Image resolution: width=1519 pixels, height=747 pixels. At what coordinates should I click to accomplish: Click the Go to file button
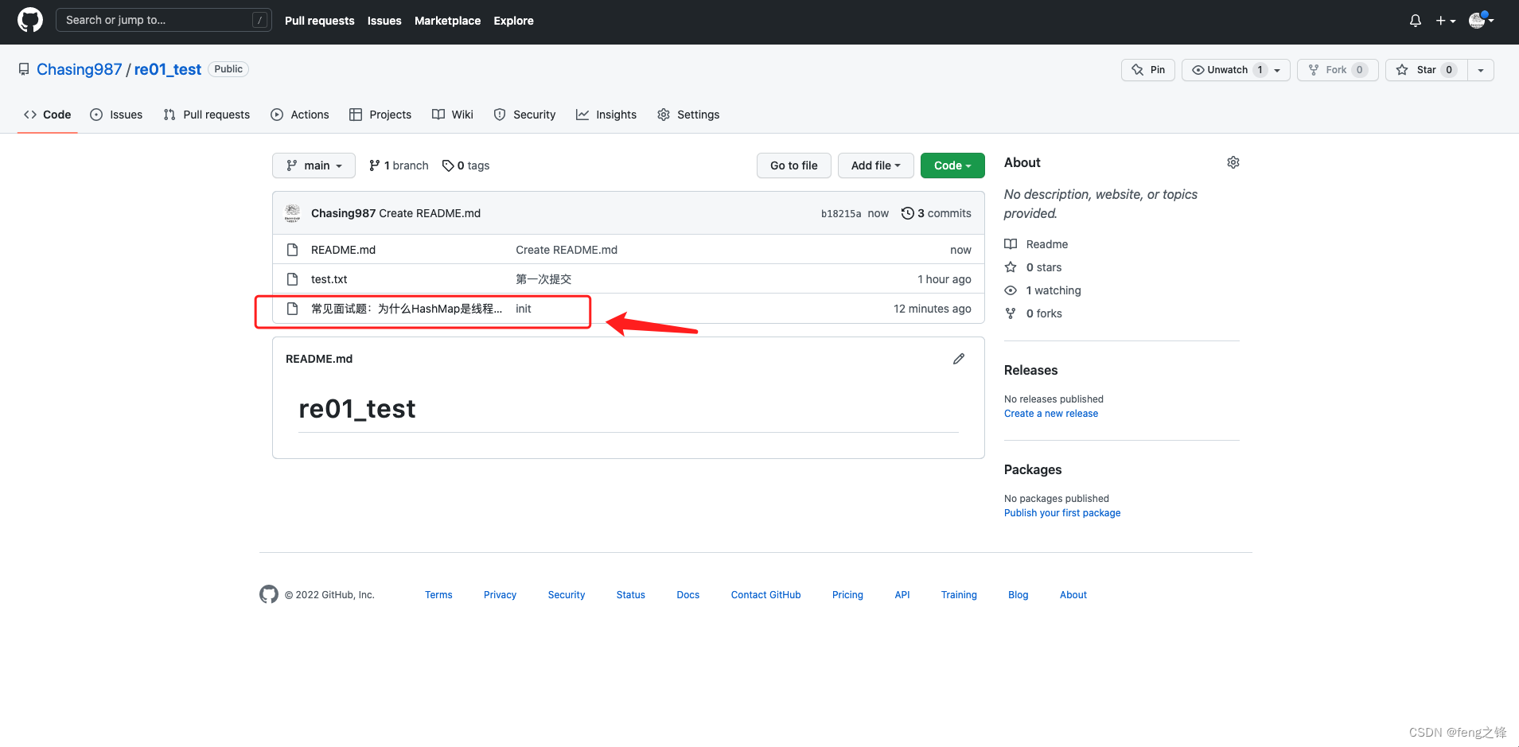793,165
